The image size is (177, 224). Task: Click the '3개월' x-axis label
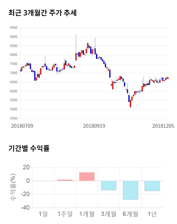coord(109,214)
